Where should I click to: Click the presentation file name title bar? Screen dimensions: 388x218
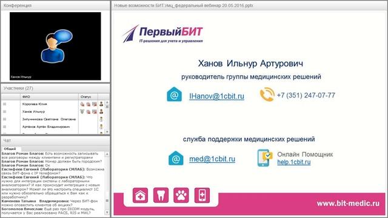tap(249, 5)
